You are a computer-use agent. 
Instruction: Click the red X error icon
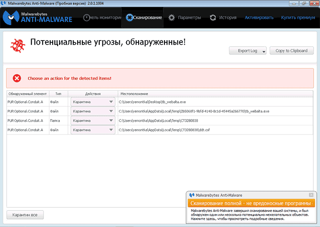(17, 78)
